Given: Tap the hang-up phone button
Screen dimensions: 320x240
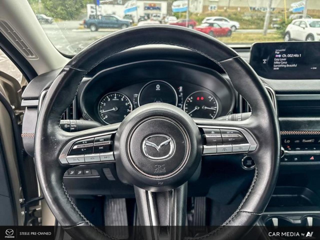Looking at the screenshot, I should [92, 158].
